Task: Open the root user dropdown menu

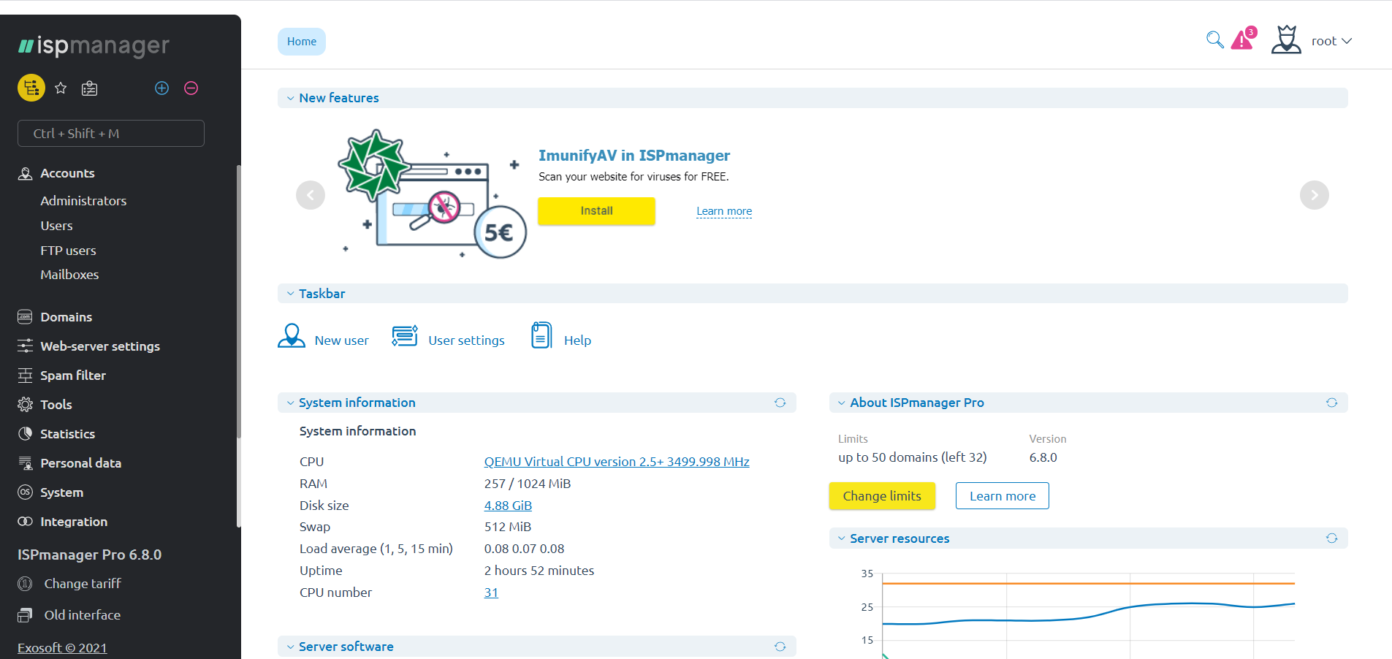Action: coord(1330,41)
